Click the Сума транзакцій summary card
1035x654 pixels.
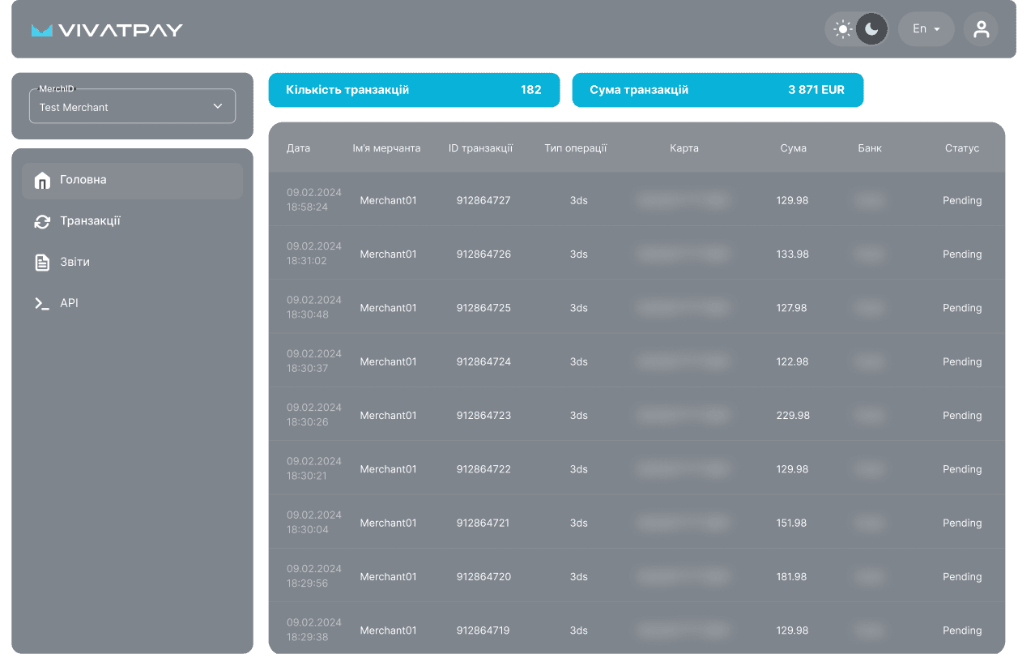coord(718,90)
